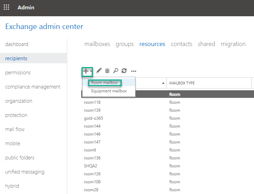
Task: Switch to the contacts tab
Action: (x=181, y=44)
